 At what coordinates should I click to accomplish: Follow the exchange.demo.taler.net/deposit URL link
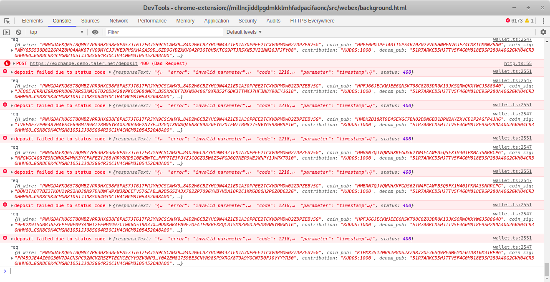coord(79,63)
